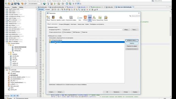Image resolution: width=176 pixels, height=99 pixels.
Task: Click the Save All toolbar icon
Action: coord(18,4)
